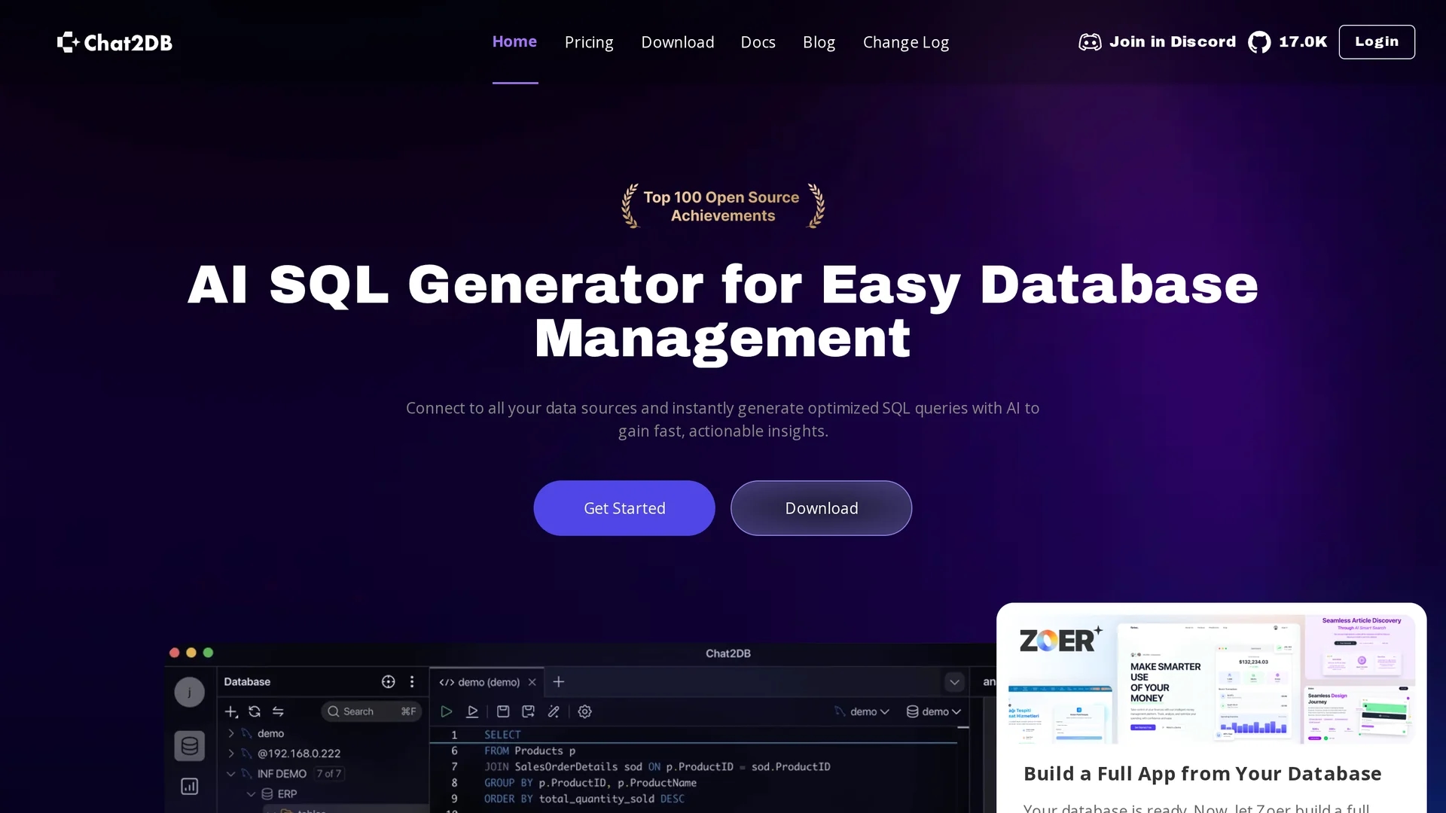
Task: Expand the @192.168.0.222 connection node
Action: pos(231,754)
